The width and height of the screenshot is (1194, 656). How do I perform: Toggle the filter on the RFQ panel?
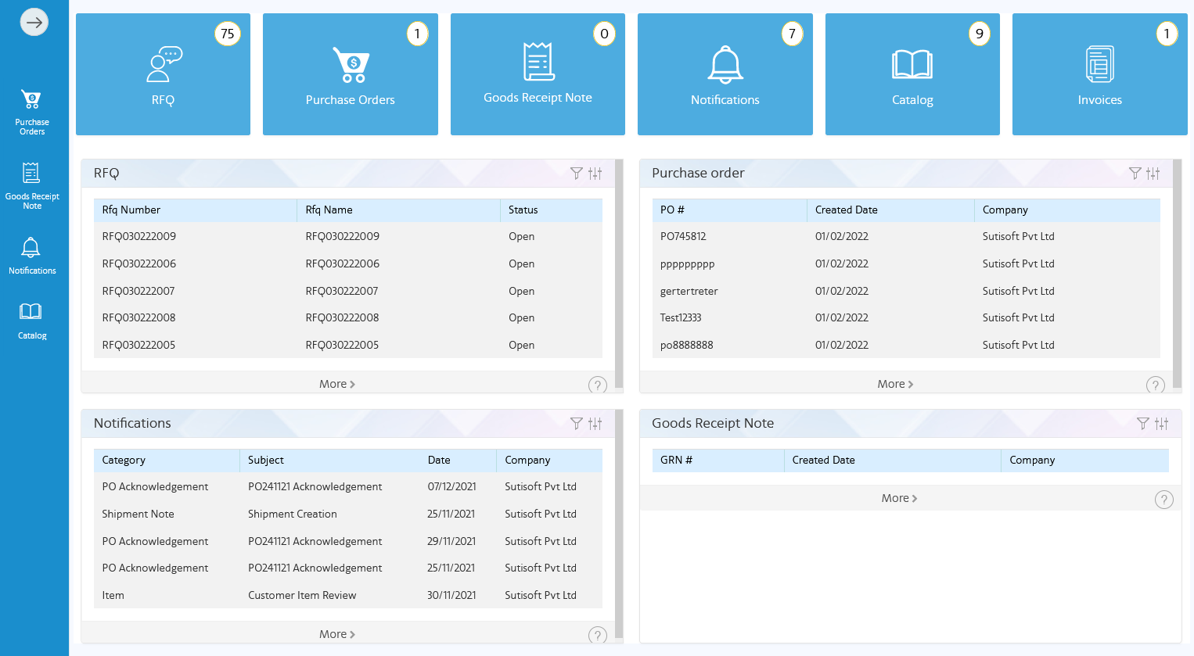pyautogui.click(x=577, y=174)
